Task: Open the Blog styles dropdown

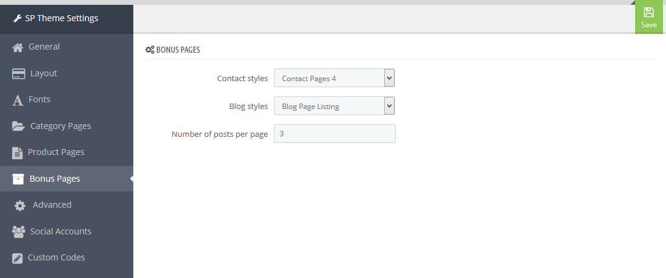Action: pos(335,106)
